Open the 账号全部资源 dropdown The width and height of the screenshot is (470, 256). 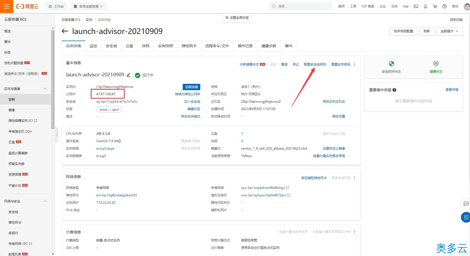pyautogui.click(x=88, y=6)
